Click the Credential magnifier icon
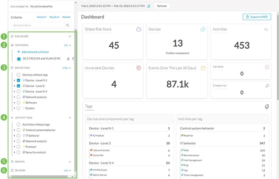The image size is (279, 179). click(x=267, y=86)
